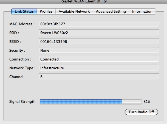Click the Realtek WLAN Client Utility title bar
The image size is (167, 124).
[84, 2]
